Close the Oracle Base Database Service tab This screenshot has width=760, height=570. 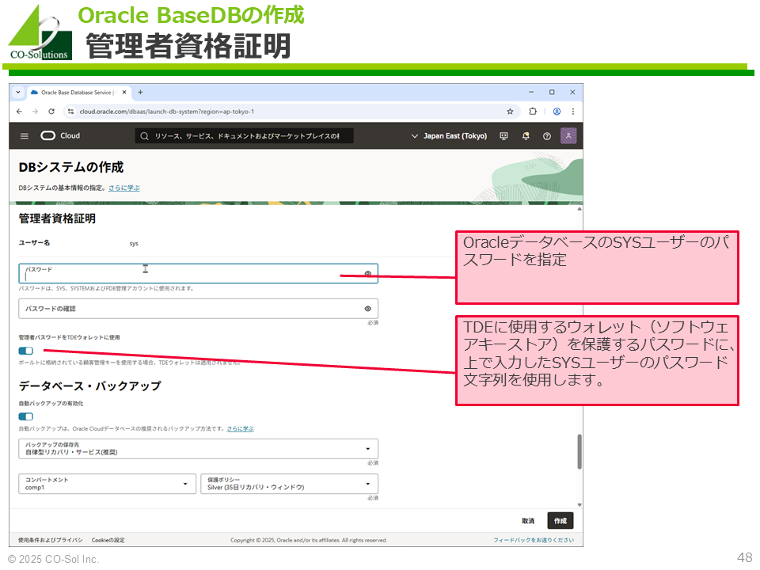click(124, 92)
